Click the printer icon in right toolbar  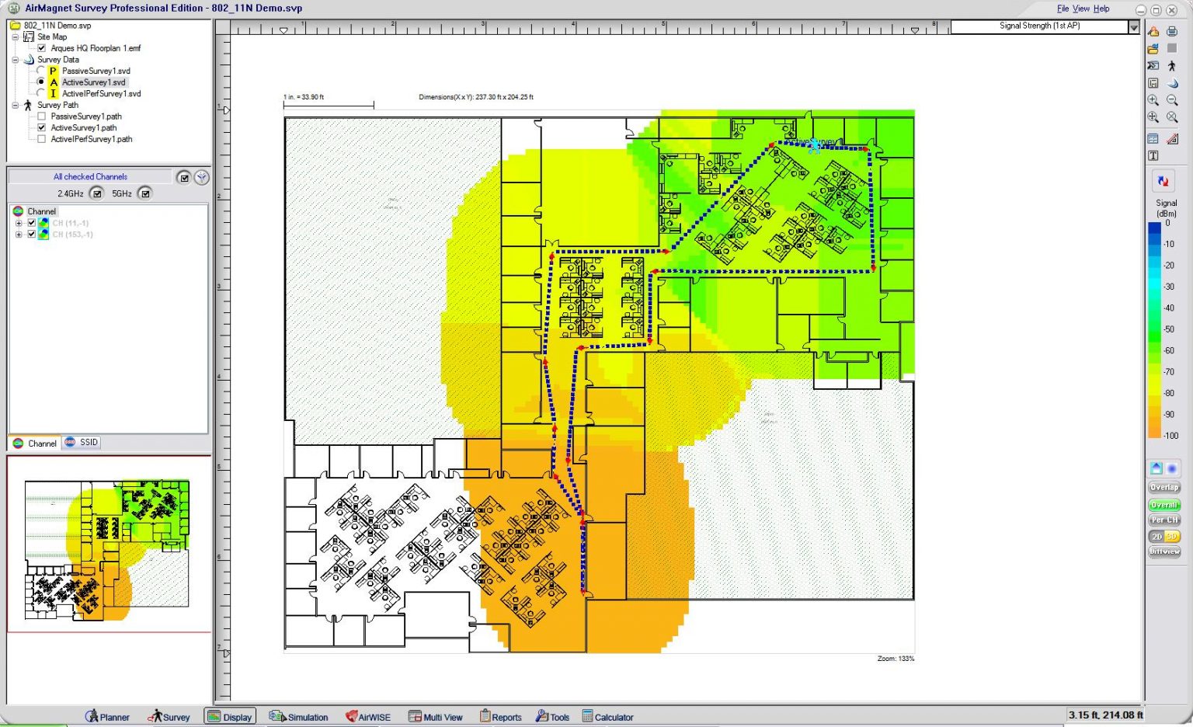coord(1172,31)
